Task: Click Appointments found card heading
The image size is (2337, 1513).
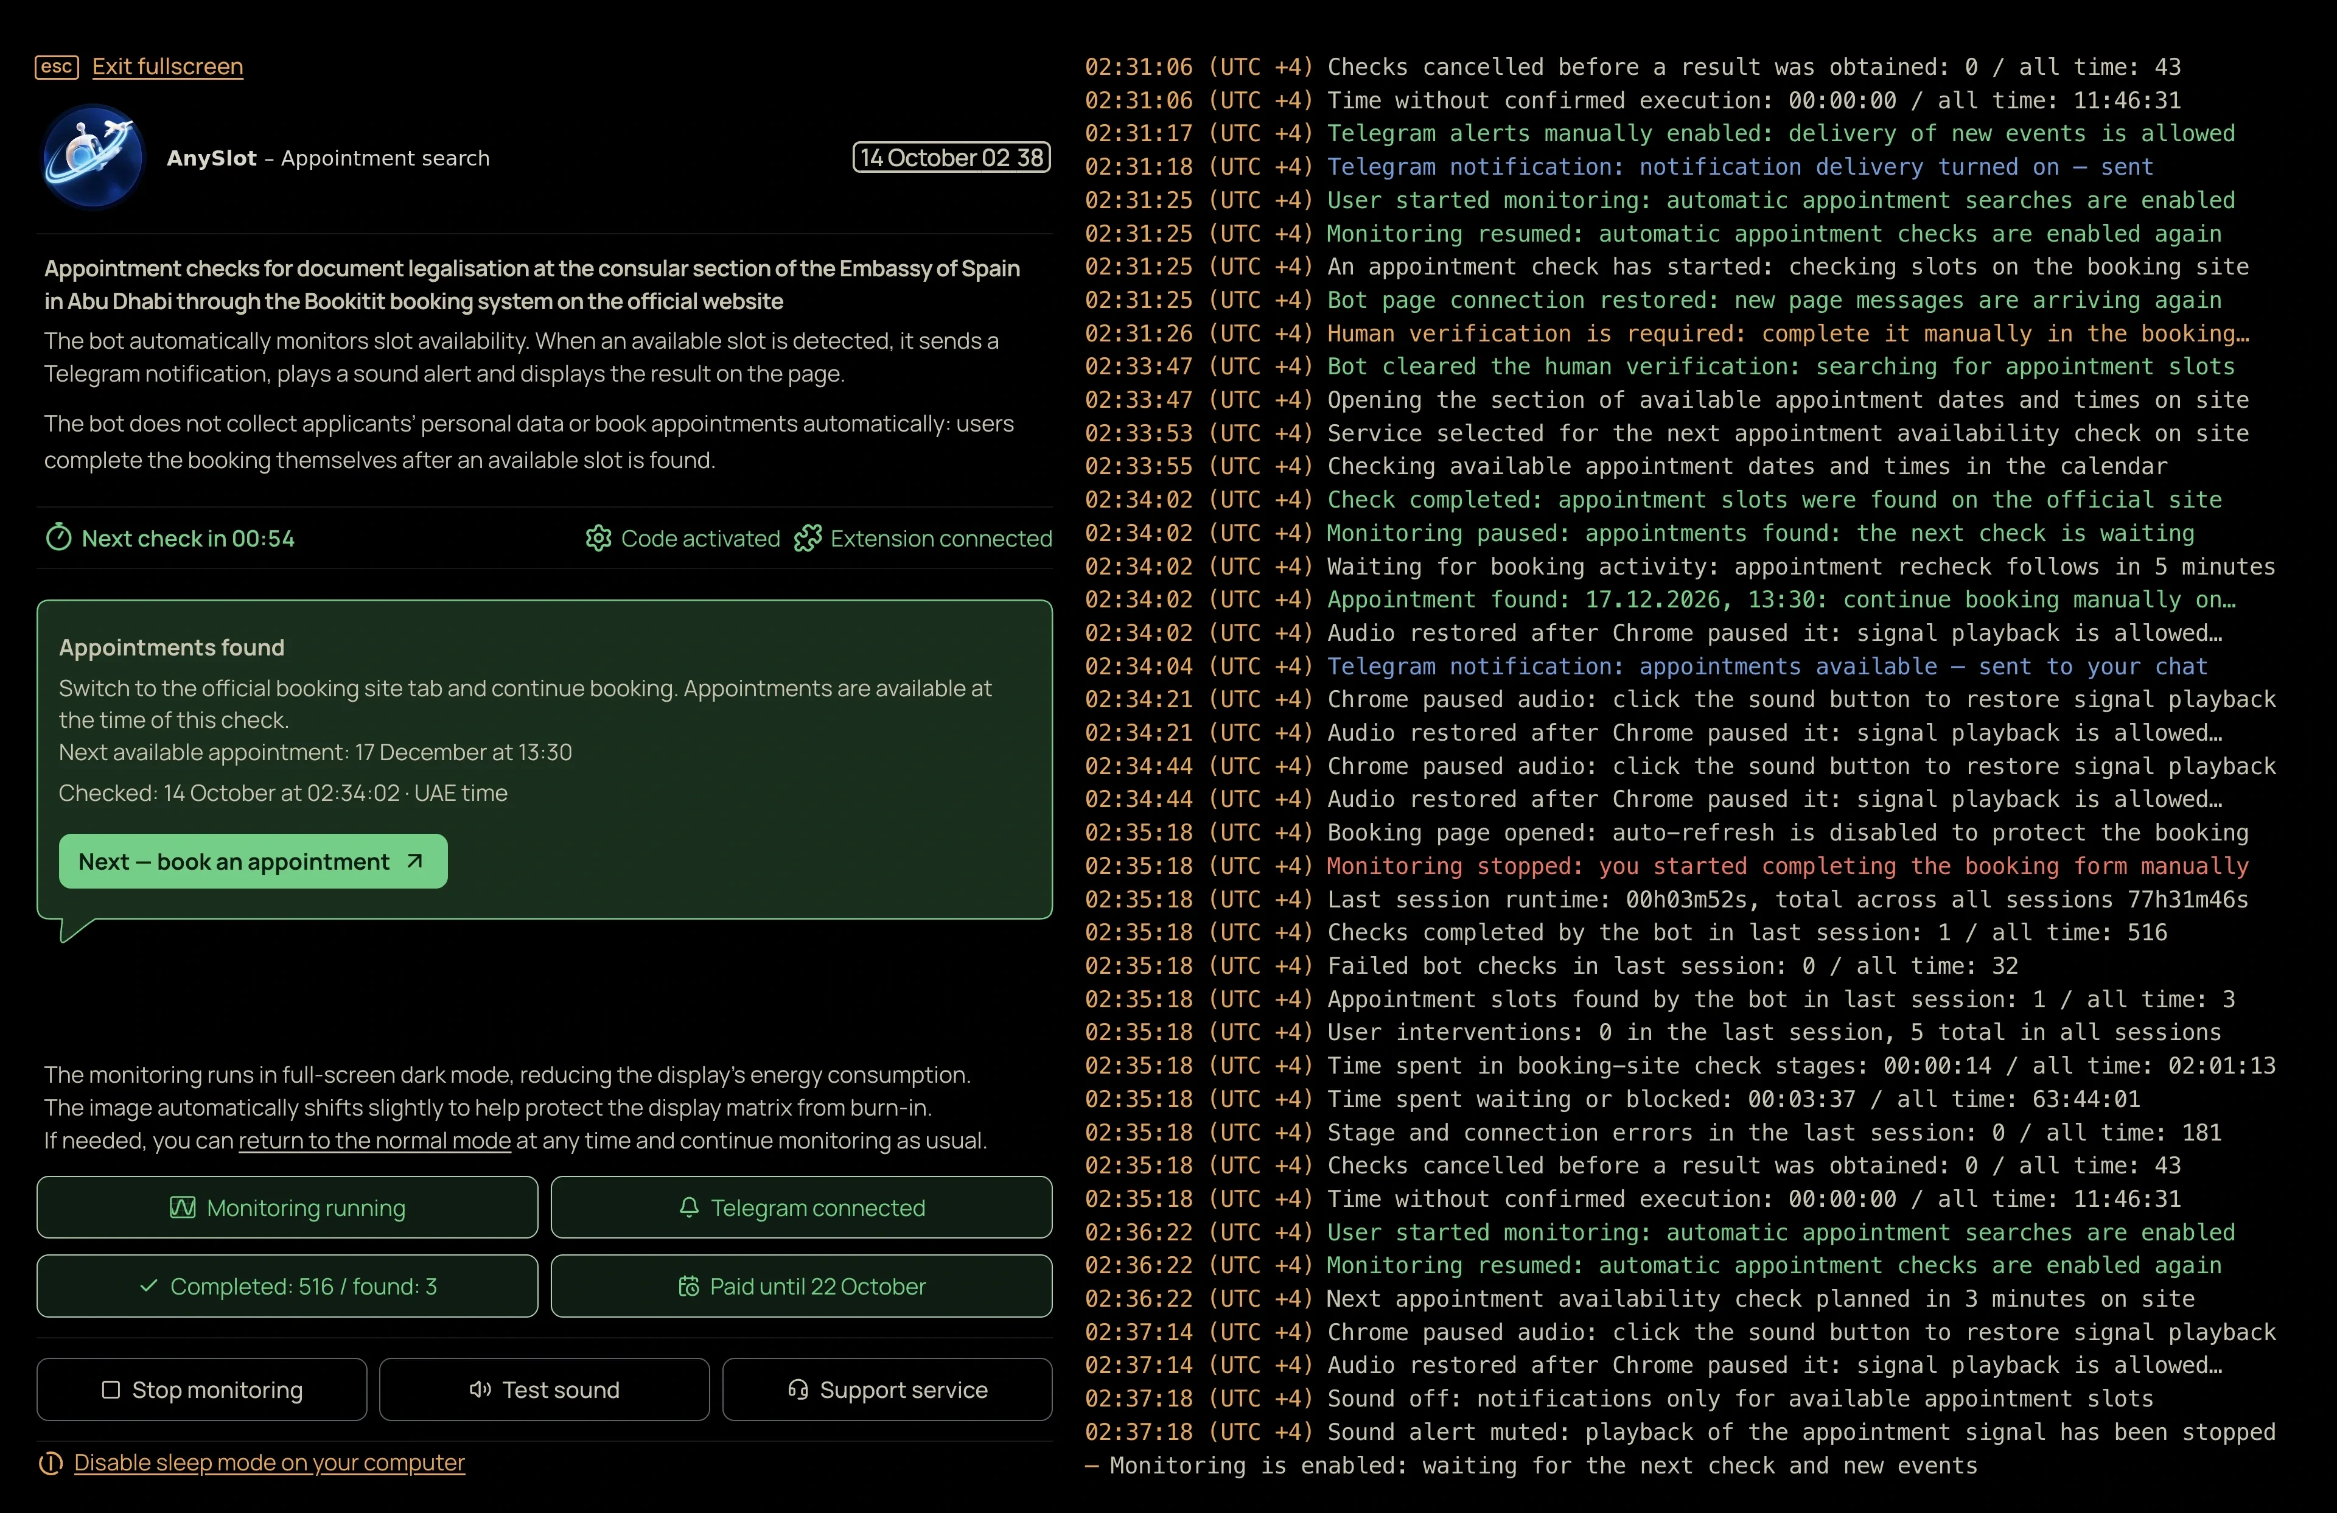Action: (x=172, y=647)
